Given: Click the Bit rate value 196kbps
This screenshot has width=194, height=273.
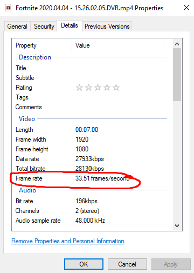Looking at the screenshot, I should click(x=86, y=201).
